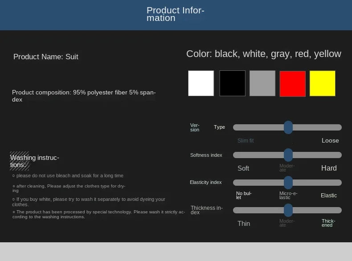Viewport: 352px width, 261px height.
Task: Pick the black color swatch
Action: (232, 83)
